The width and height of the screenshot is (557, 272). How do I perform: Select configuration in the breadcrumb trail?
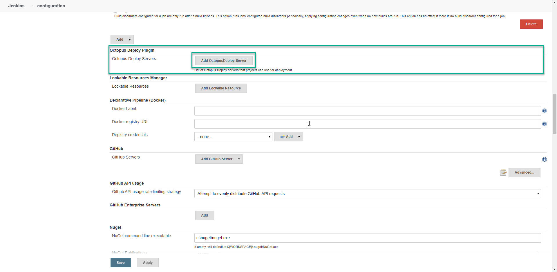[51, 6]
